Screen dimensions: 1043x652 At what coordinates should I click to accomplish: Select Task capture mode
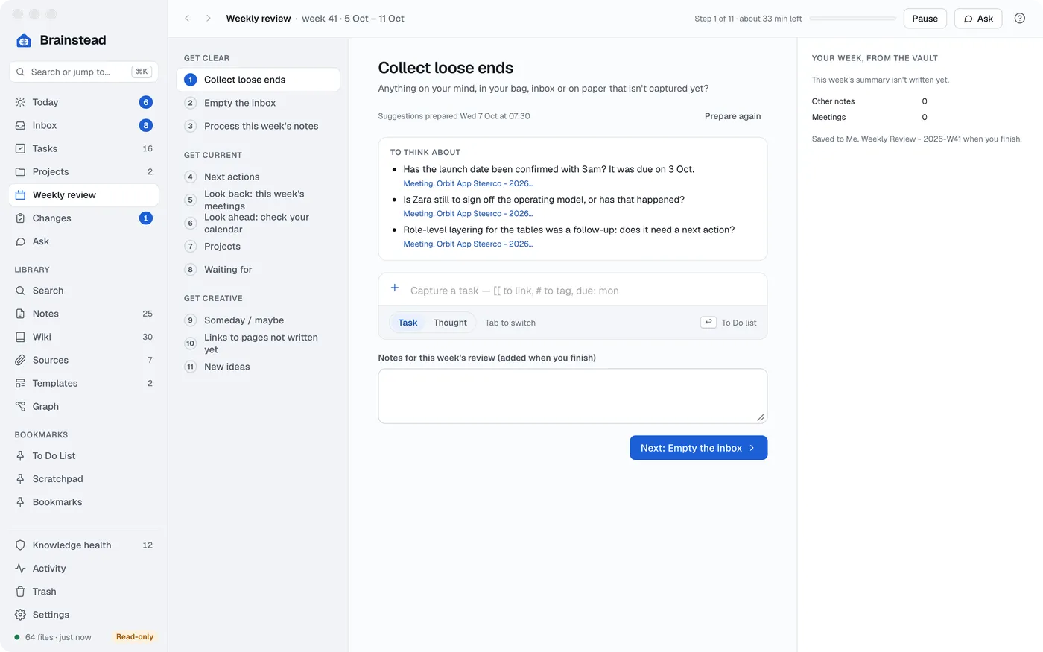click(x=408, y=323)
